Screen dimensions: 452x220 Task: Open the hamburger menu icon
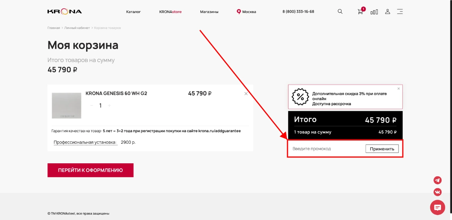[400, 11]
